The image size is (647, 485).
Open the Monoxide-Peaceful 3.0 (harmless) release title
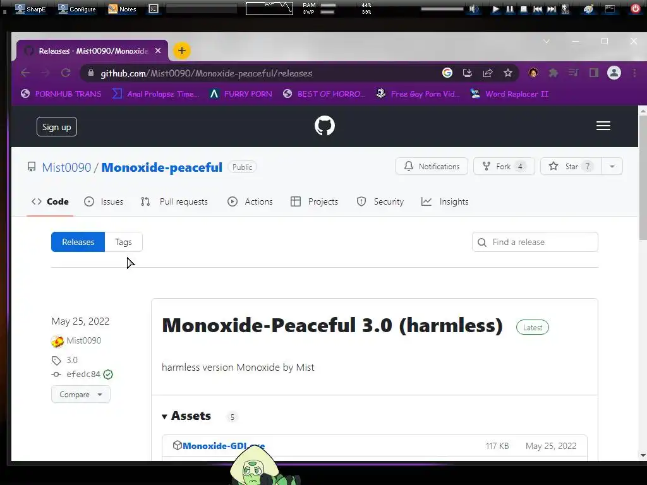(x=332, y=325)
